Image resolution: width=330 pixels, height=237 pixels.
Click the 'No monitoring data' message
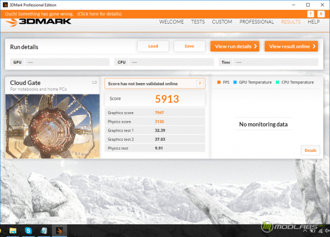[x=263, y=124]
